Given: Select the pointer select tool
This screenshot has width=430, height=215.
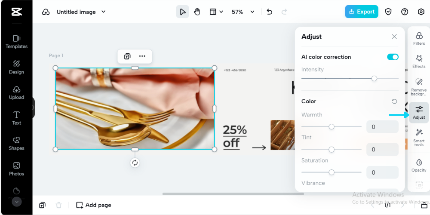Looking at the screenshot, I should (x=182, y=12).
